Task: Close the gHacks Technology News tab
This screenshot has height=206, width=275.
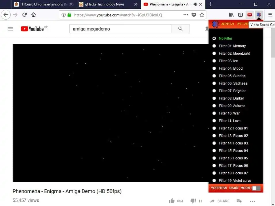Action: [136, 4]
